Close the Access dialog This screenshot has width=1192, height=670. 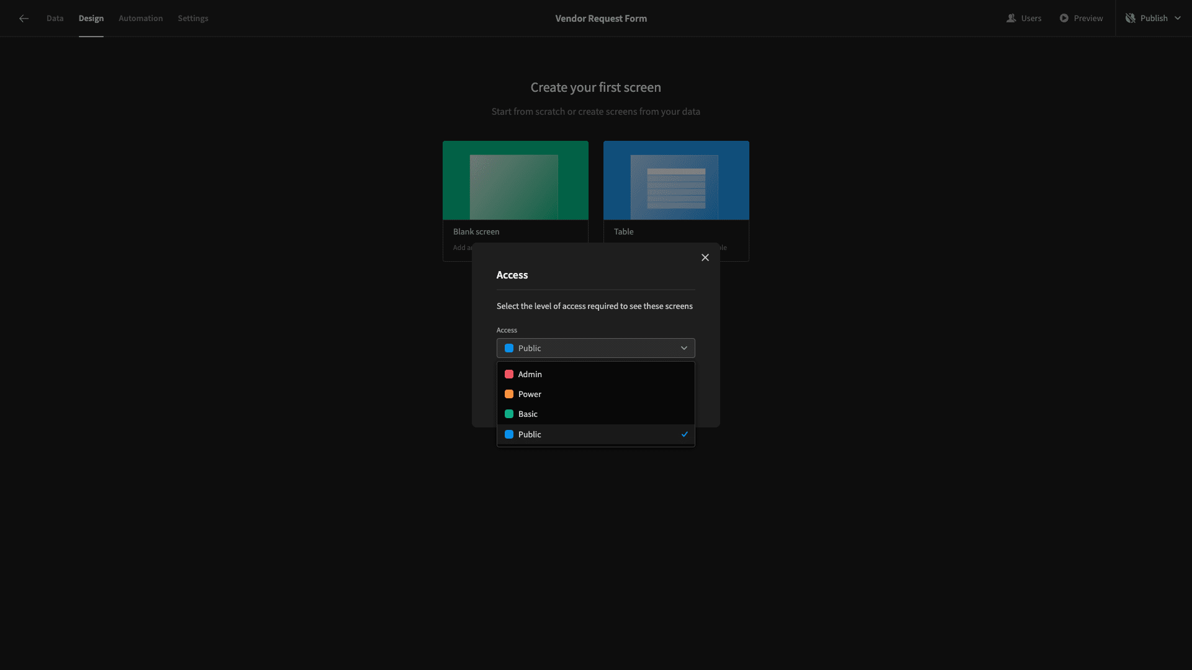pos(705,257)
